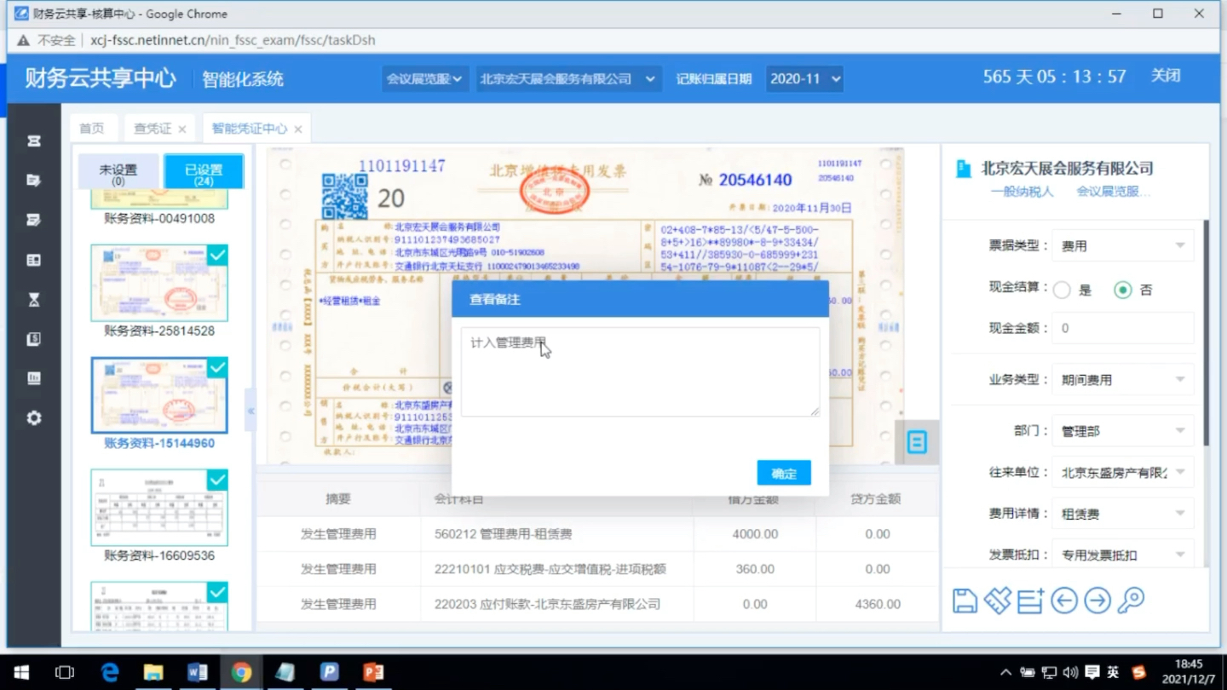Click the company building icon beside 北京宏天展会服务有限公司

coord(964,169)
